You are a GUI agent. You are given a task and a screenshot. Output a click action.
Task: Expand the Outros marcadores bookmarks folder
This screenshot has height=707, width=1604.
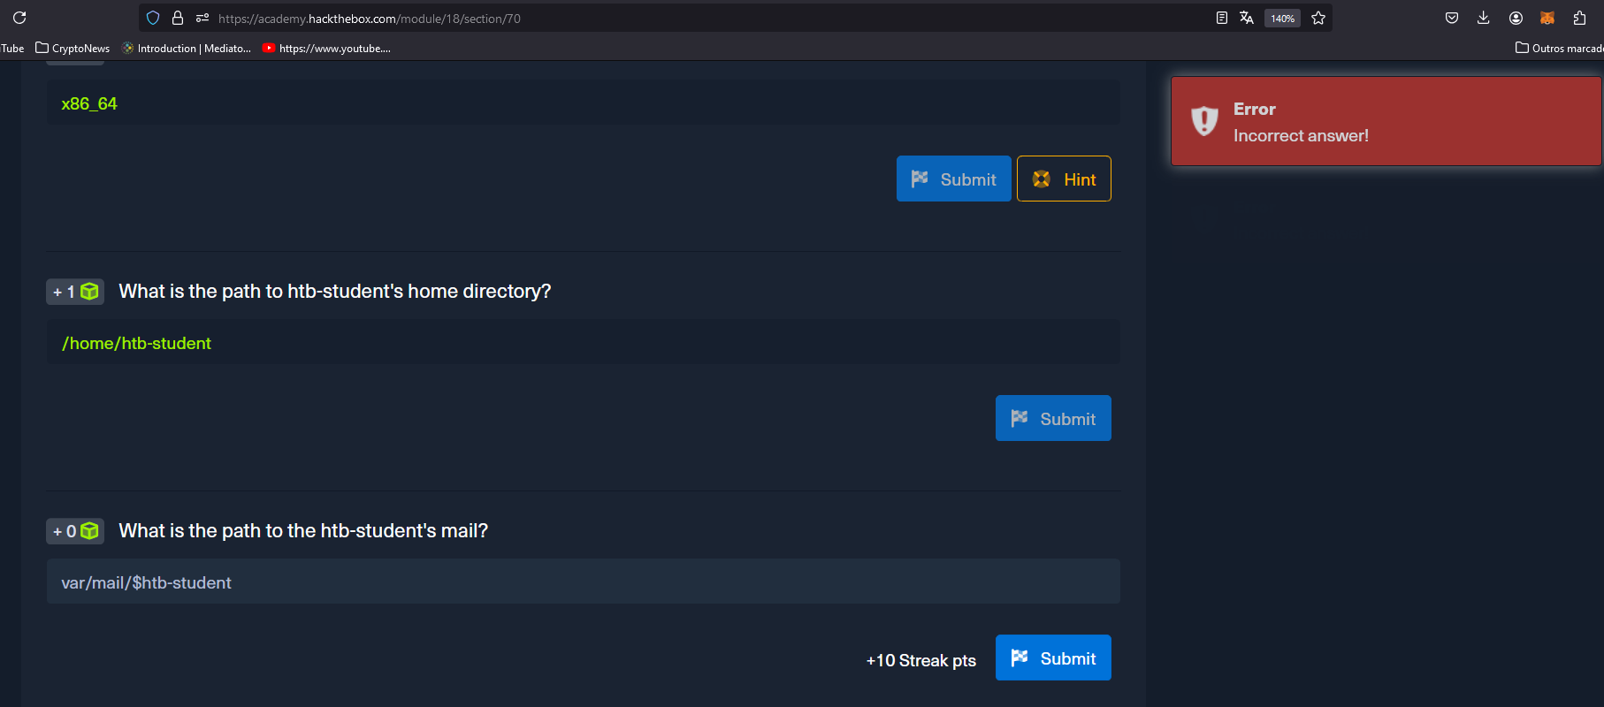tap(1559, 48)
